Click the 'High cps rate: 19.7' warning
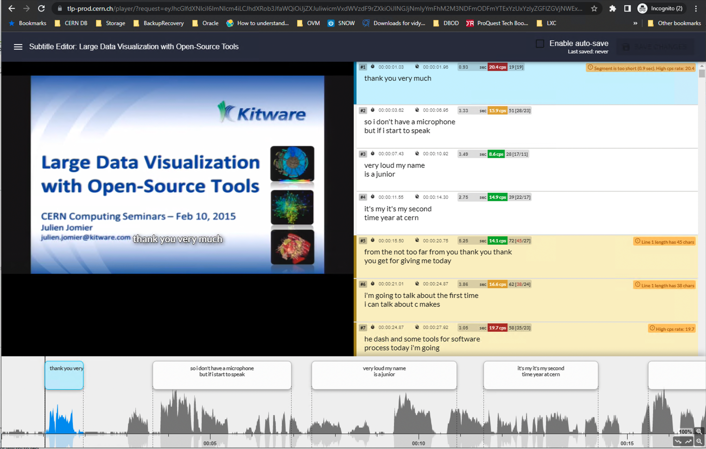This screenshot has height=449, width=706. (x=672, y=329)
